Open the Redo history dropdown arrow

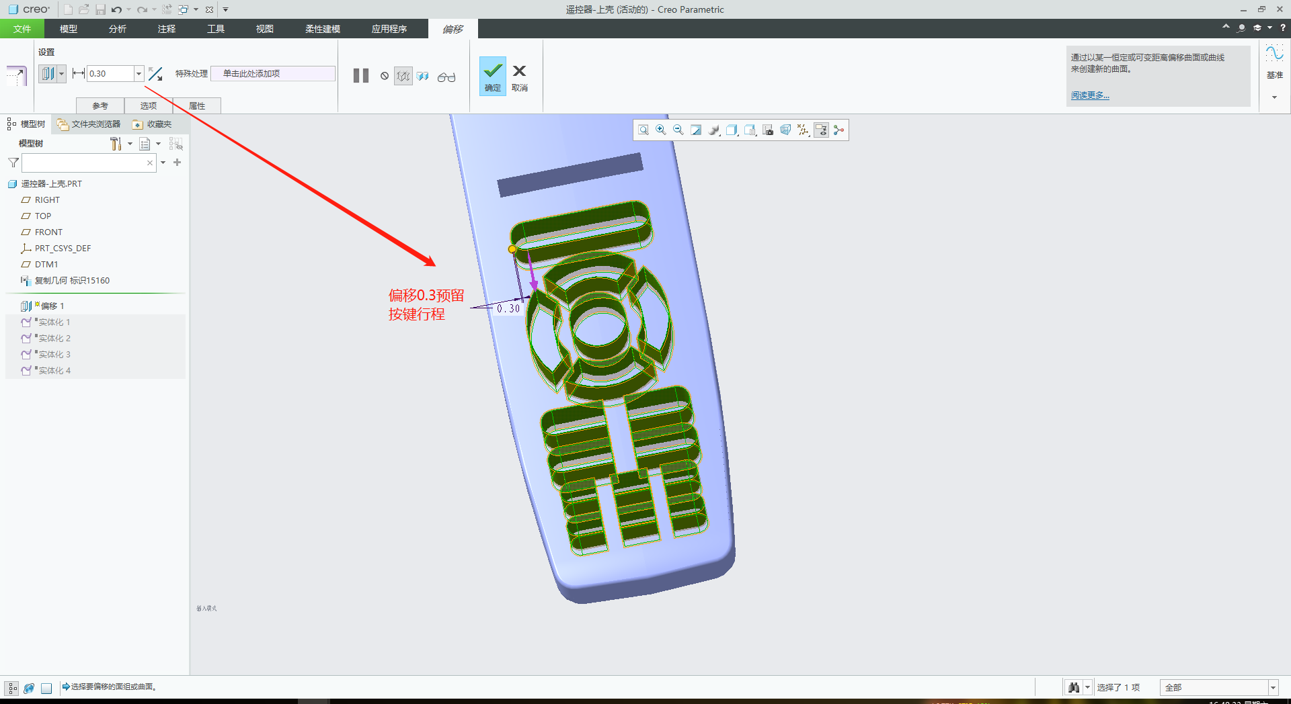tap(154, 9)
